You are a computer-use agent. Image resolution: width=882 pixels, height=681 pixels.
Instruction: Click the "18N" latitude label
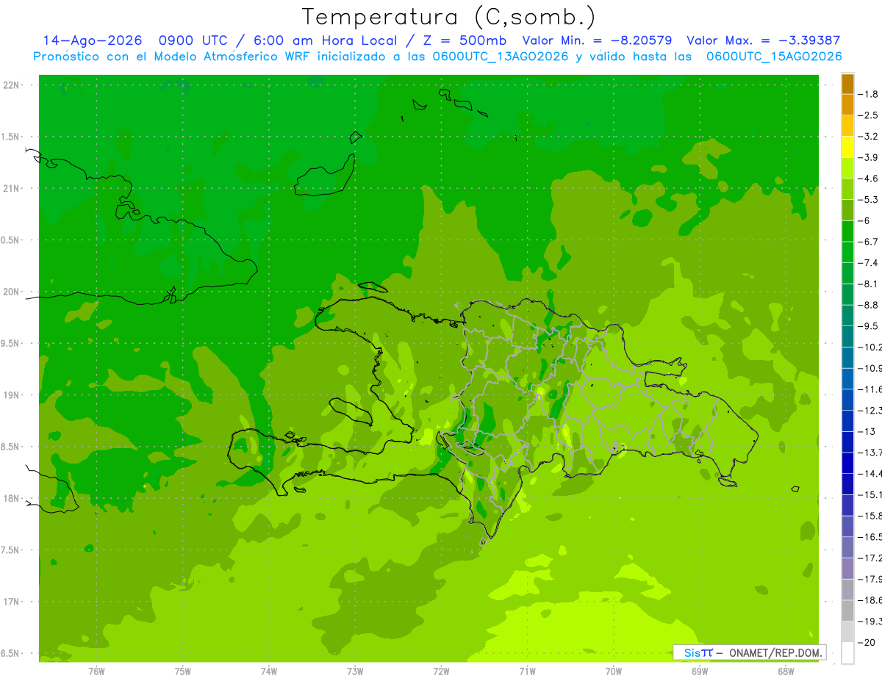click(x=12, y=498)
